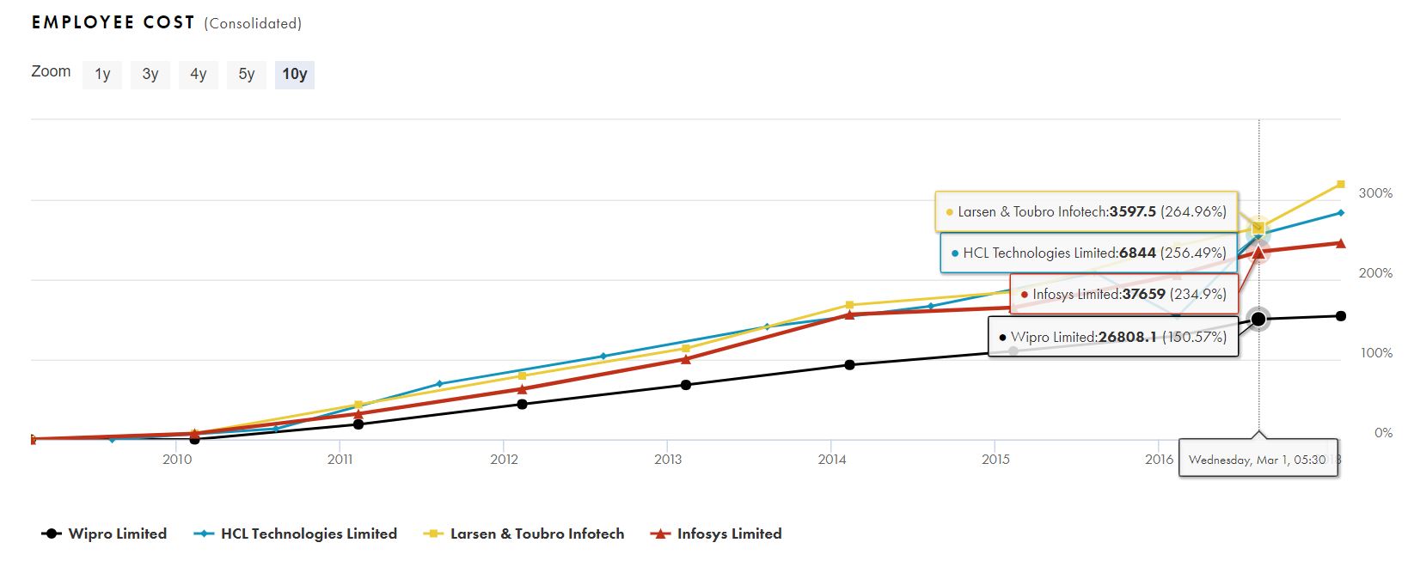Switch zoom to the 5y range

coord(247,74)
